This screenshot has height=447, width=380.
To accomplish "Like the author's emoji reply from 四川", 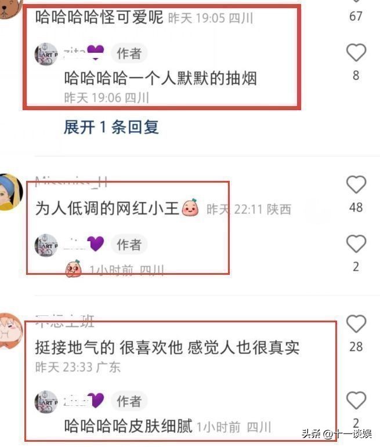I will 356,244.
